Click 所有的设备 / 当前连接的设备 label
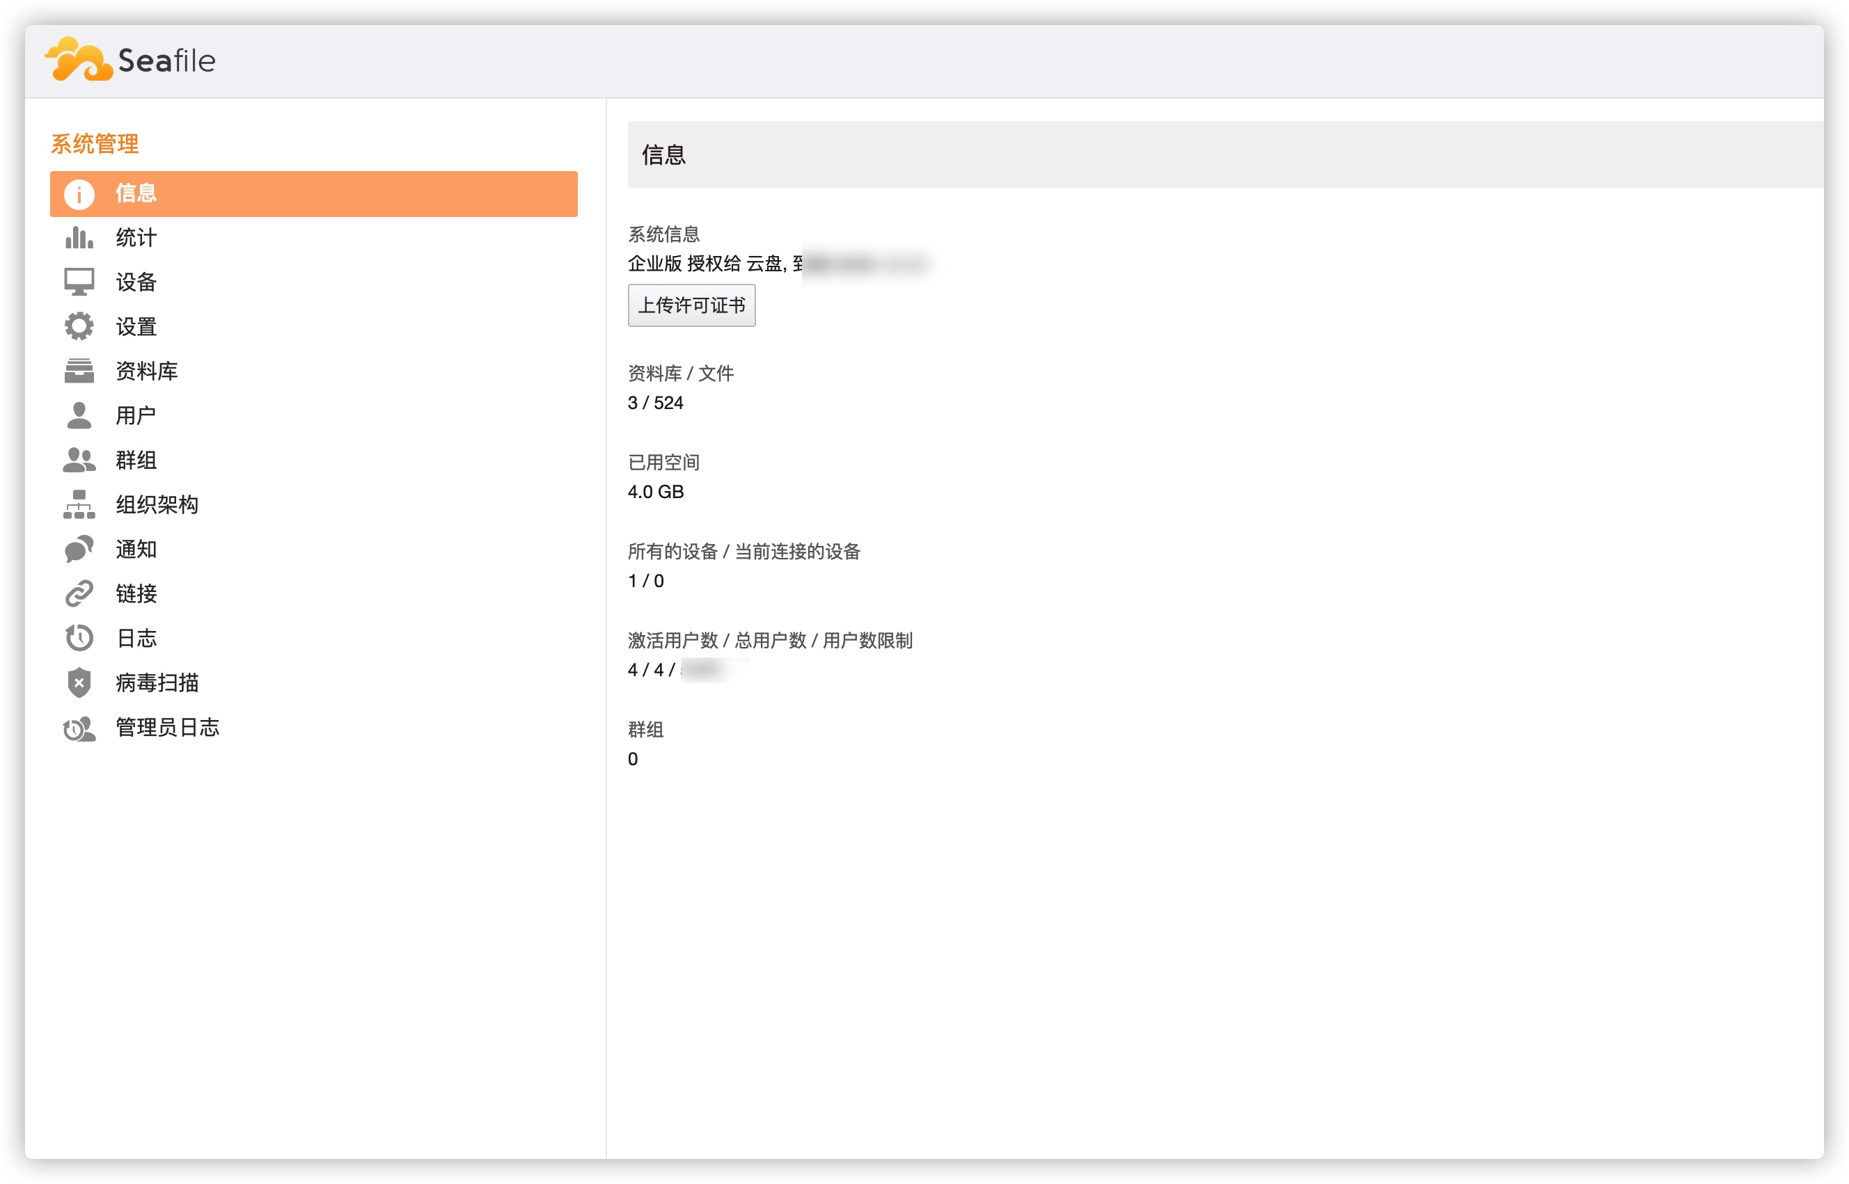The image size is (1849, 1184). click(x=744, y=551)
